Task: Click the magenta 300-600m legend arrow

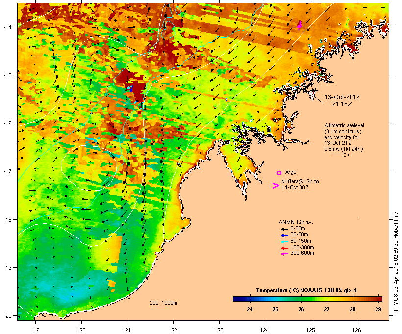Action: pyautogui.click(x=285, y=254)
